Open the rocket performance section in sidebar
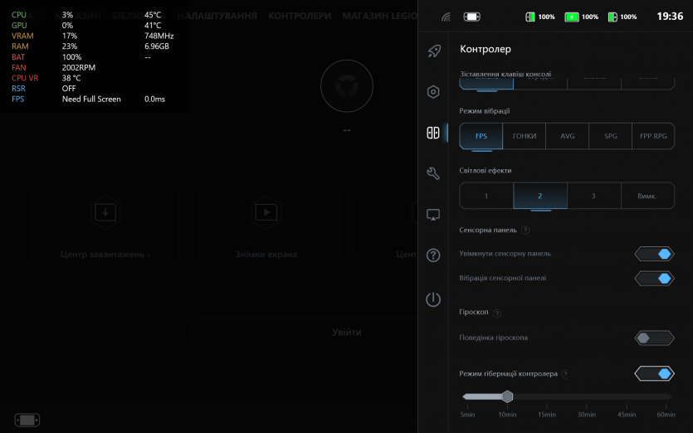The height and width of the screenshot is (433, 693). [x=433, y=51]
